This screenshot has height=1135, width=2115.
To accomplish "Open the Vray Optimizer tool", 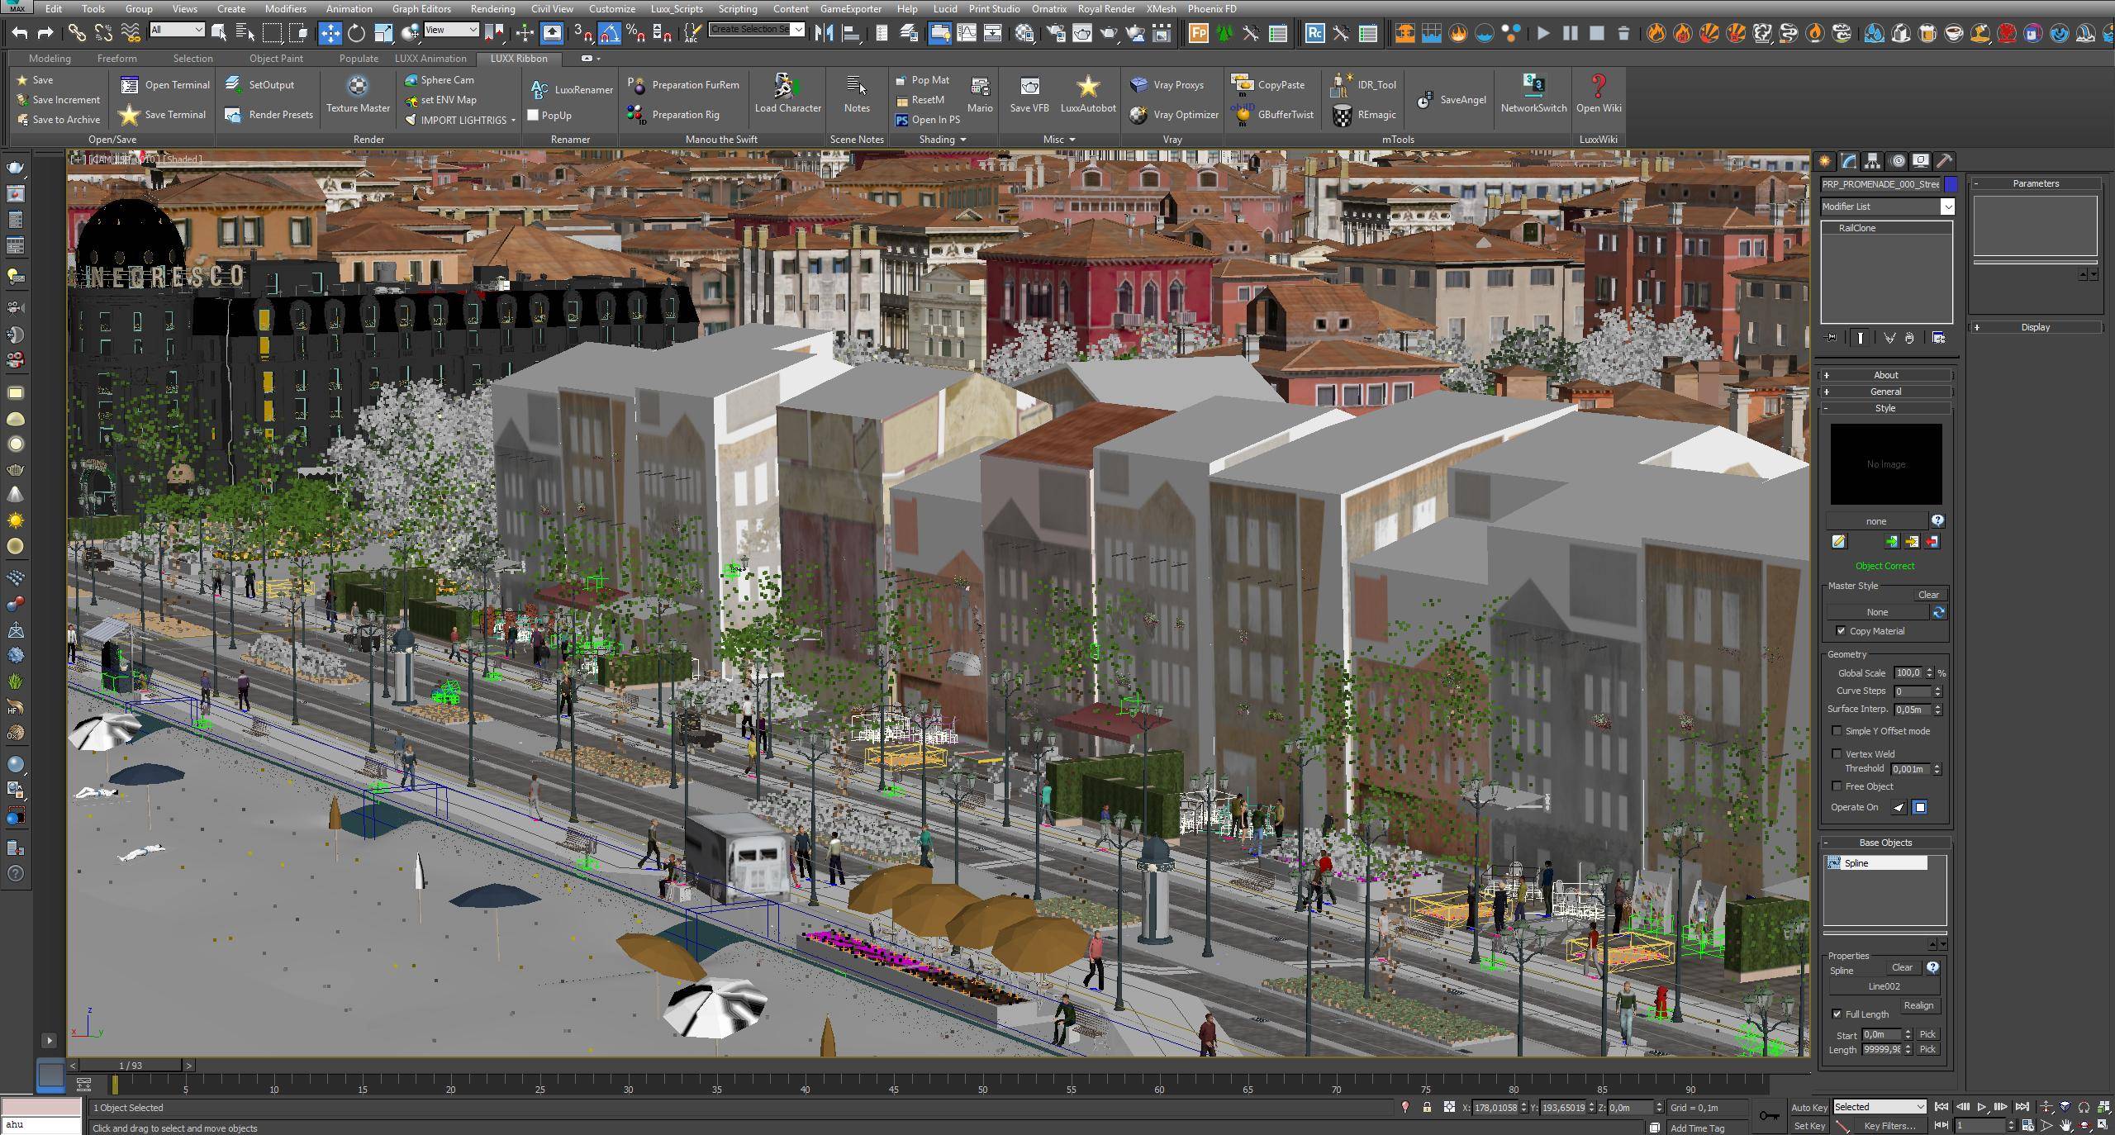I will [x=1174, y=115].
